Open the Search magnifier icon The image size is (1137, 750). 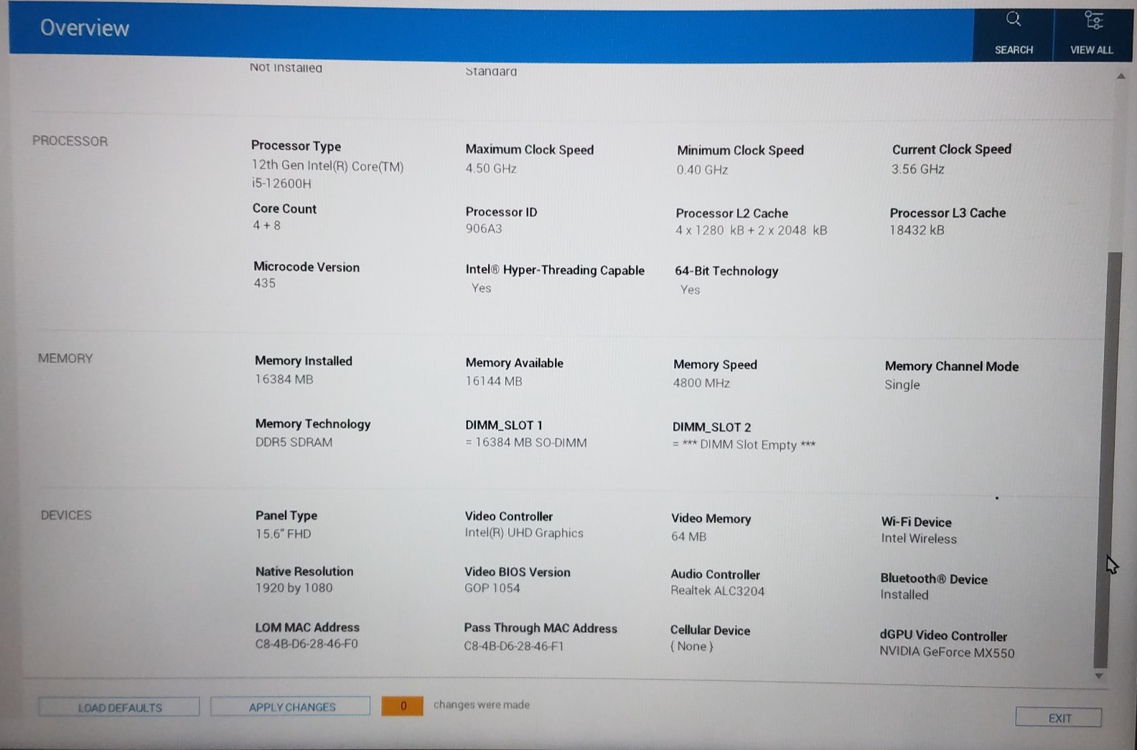click(1013, 19)
